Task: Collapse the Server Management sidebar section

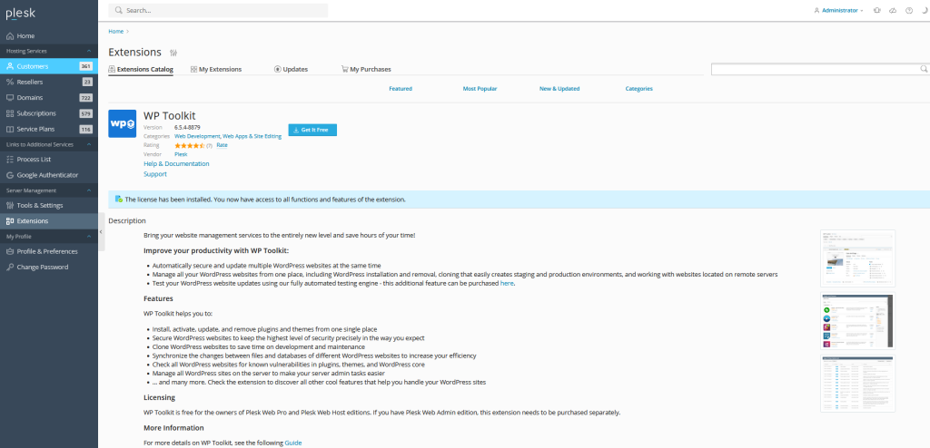Action: pos(88,190)
